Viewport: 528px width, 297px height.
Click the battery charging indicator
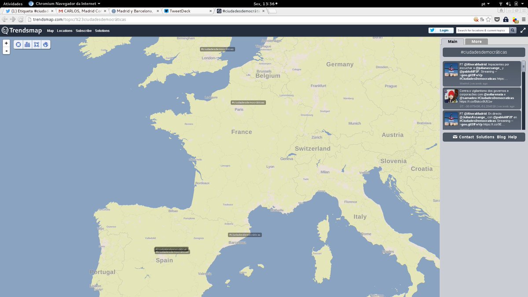pos(516,4)
